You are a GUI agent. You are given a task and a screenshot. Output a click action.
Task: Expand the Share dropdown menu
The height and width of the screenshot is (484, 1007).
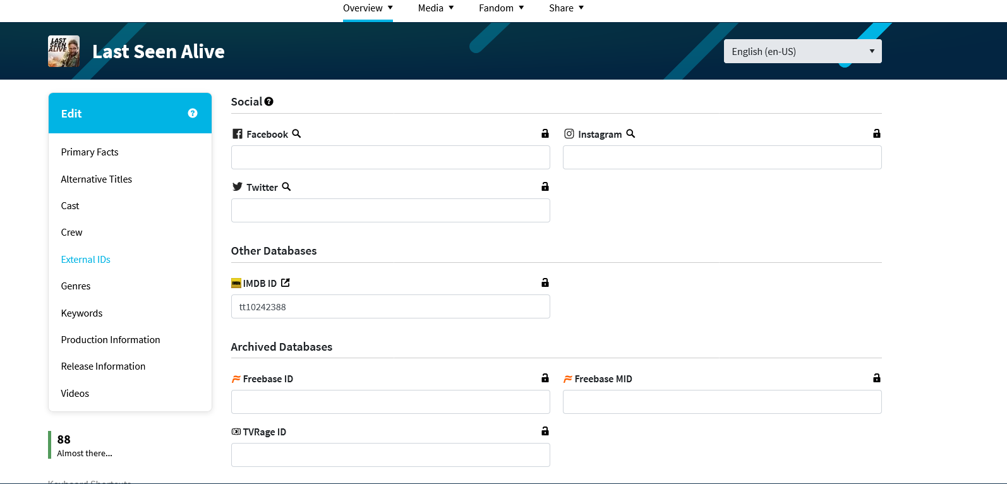point(566,8)
